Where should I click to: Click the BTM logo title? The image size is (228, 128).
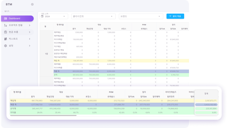point(9,4)
